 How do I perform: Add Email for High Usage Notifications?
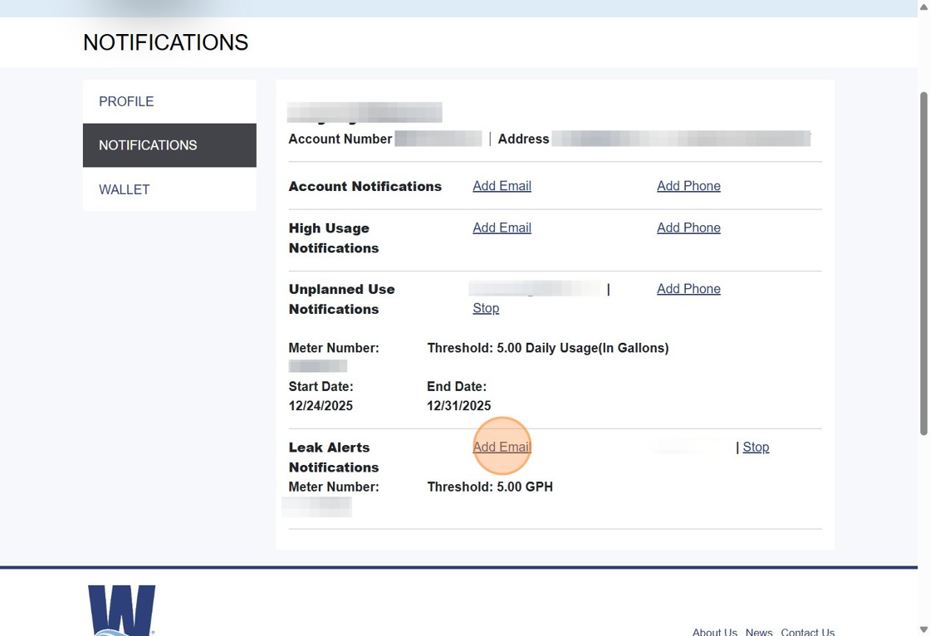[x=502, y=227]
